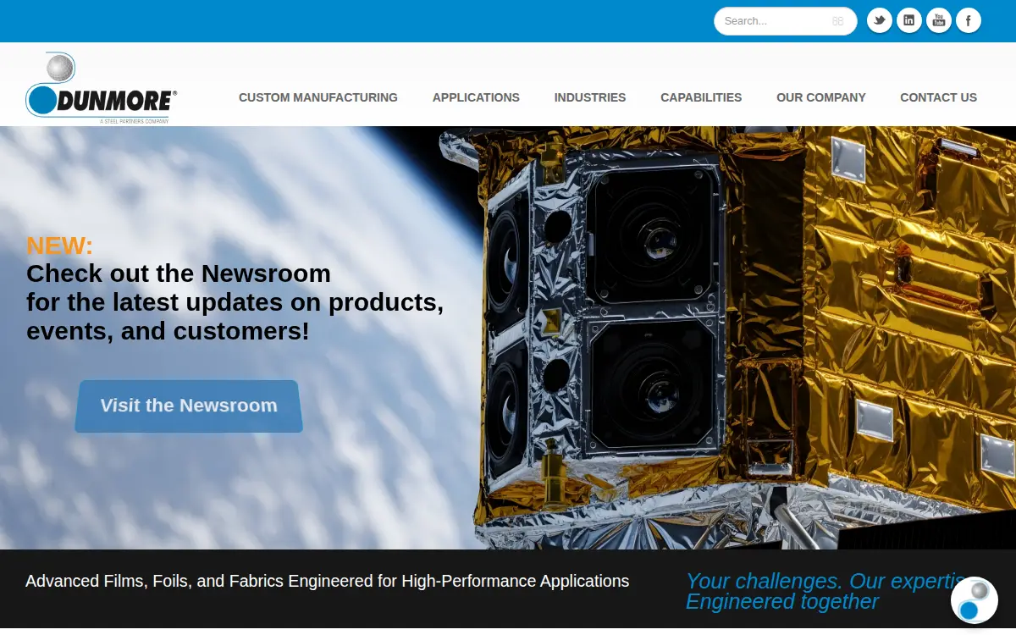Open Dunmore's LinkedIn page

point(909,20)
